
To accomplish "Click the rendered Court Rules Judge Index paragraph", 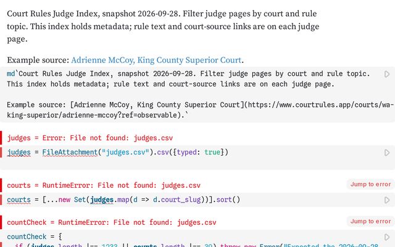I will coord(163,26).
